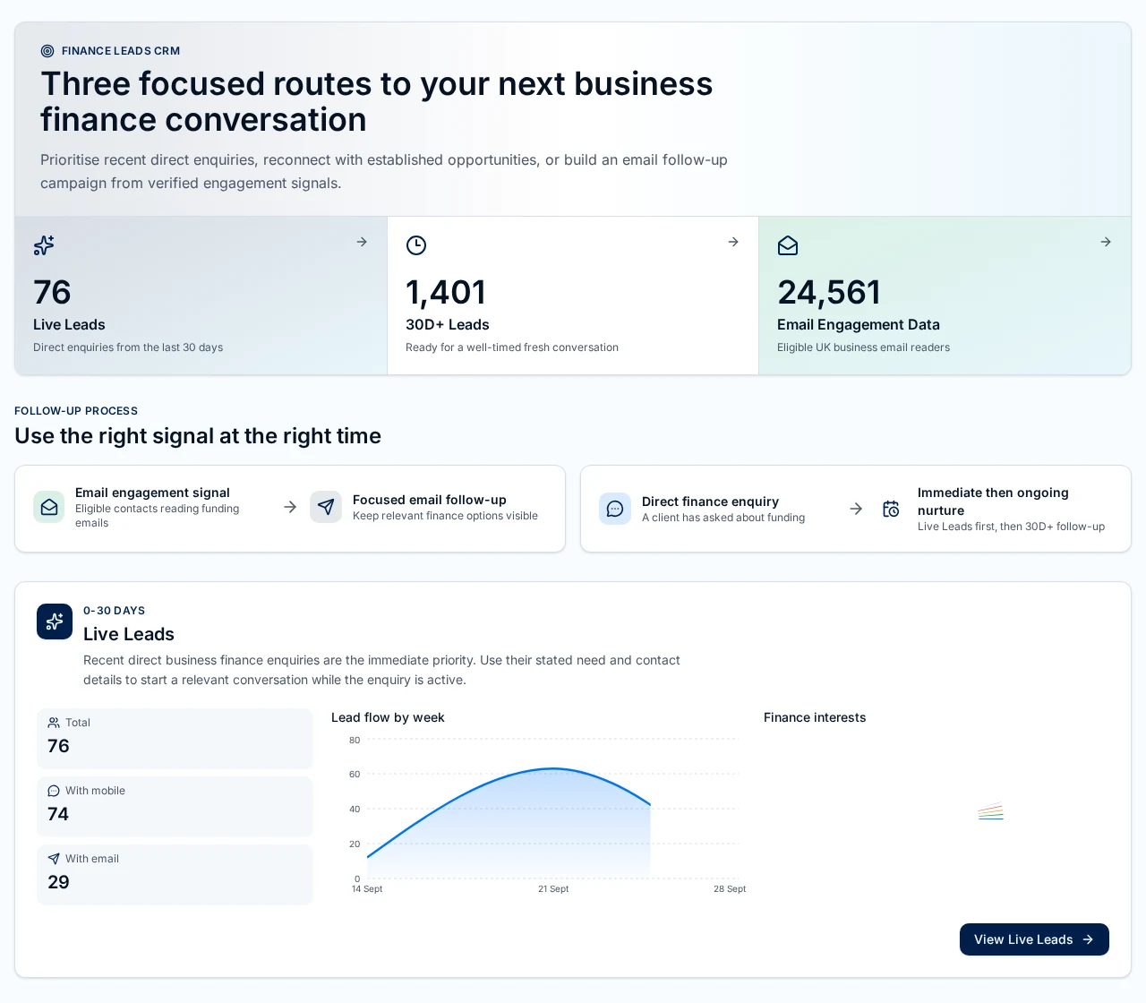
Task: Click the 'Lead flow by week' title
Action: coord(388,717)
